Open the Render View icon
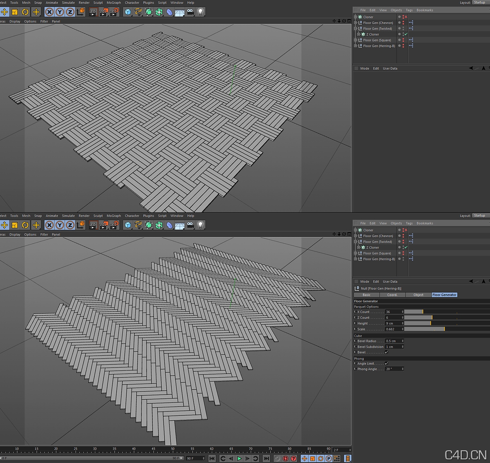The image size is (490, 463). click(93, 12)
